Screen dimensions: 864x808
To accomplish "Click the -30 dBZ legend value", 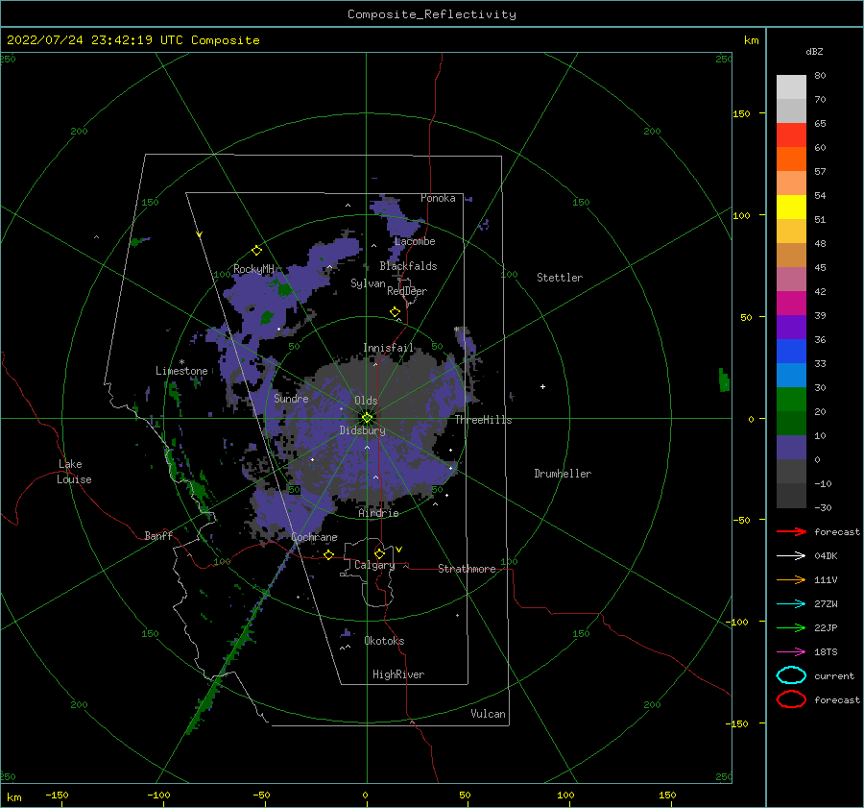I will 824,508.
